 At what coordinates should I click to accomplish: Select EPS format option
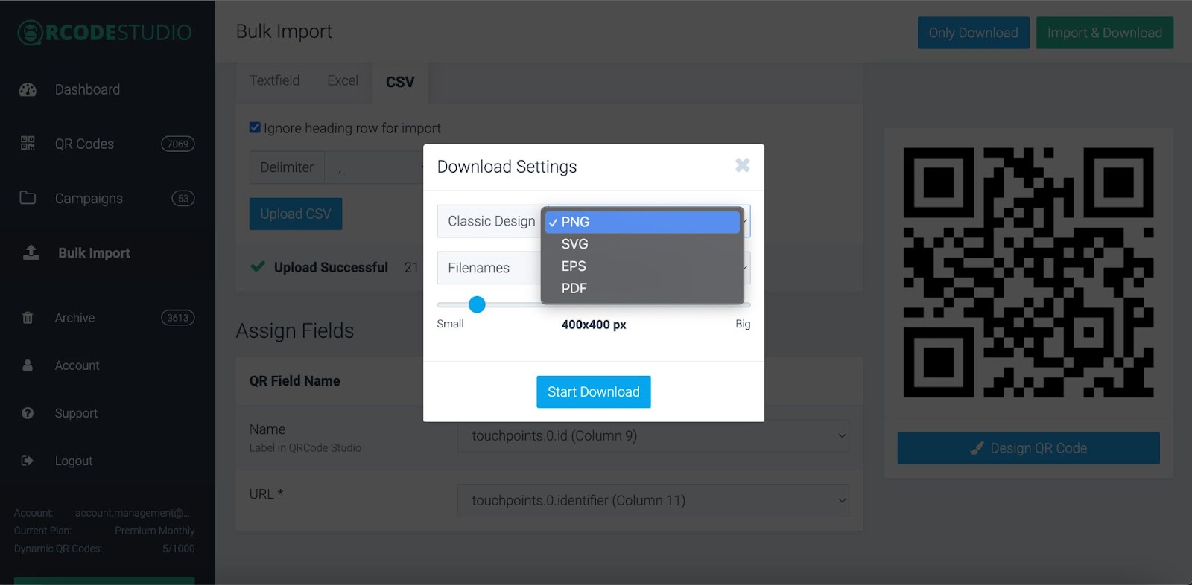[642, 266]
